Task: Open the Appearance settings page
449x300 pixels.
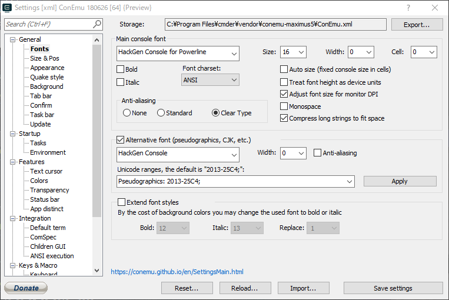Action: click(47, 68)
